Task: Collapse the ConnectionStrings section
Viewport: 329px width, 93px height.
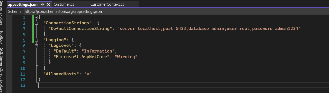Action: (x=36, y=23)
